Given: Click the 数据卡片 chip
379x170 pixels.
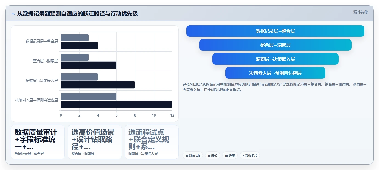Looking at the screenshot, I should [x=250, y=155].
